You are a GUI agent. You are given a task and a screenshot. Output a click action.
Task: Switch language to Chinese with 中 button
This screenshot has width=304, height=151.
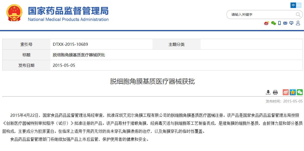click(x=293, y=5)
